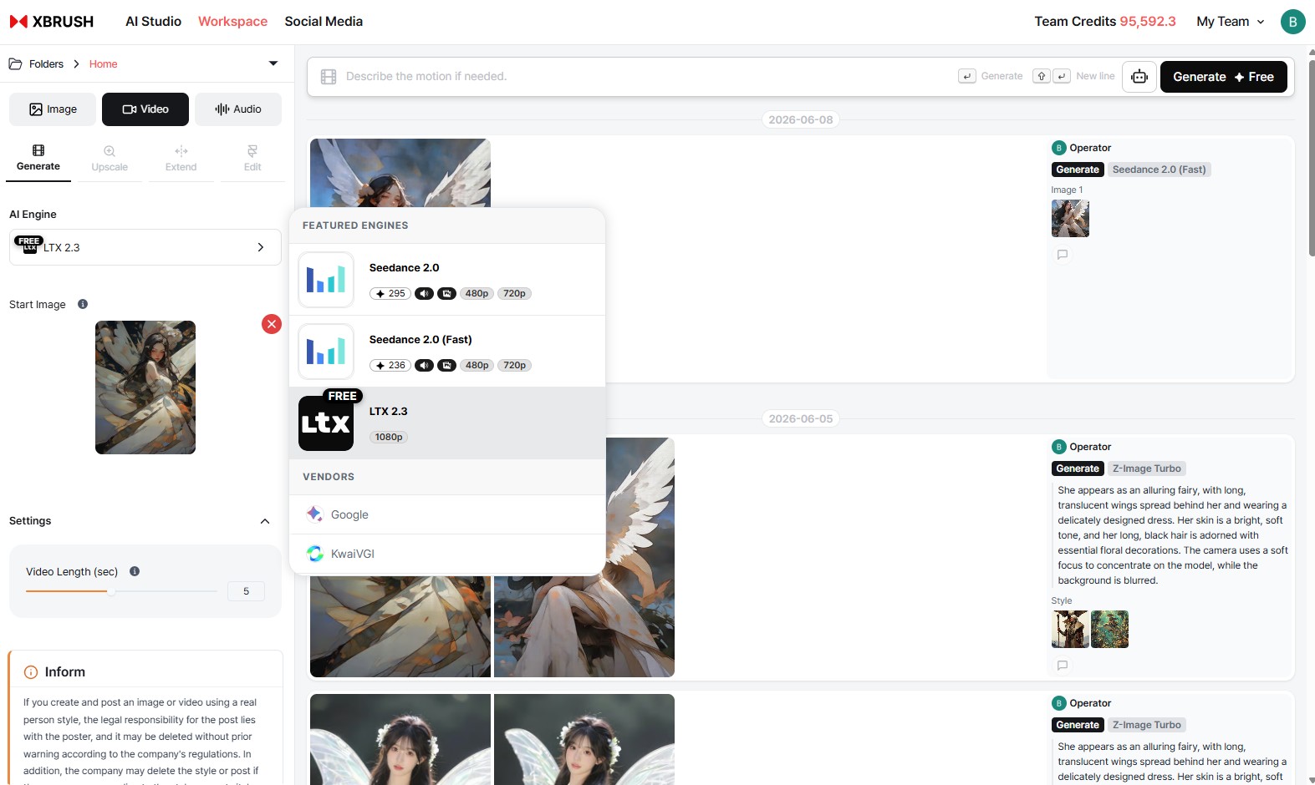Click the 720p tag of Seedance 2.0

[x=515, y=294]
